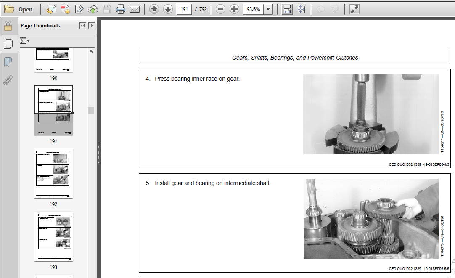The height and width of the screenshot is (278, 455).
Task: Click the sticky note comment icon
Action: [x=320, y=9]
